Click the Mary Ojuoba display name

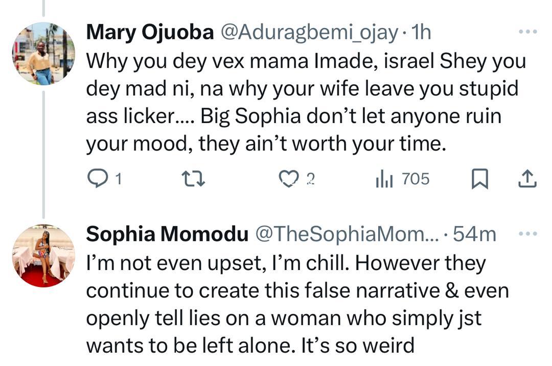[x=150, y=33]
